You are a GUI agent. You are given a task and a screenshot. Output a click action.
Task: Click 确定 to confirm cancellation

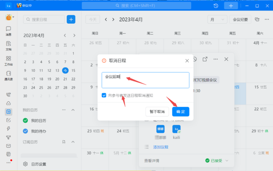tap(181, 111)
